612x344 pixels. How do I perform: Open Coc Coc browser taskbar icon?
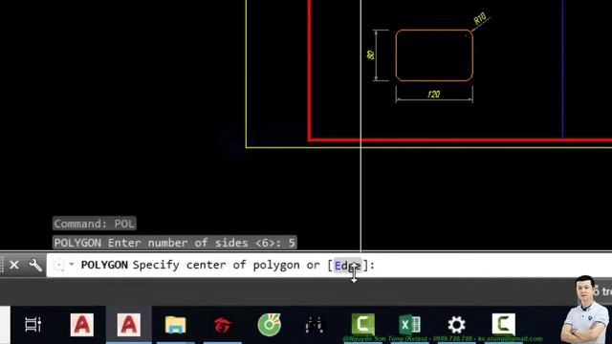pos(270,325)
